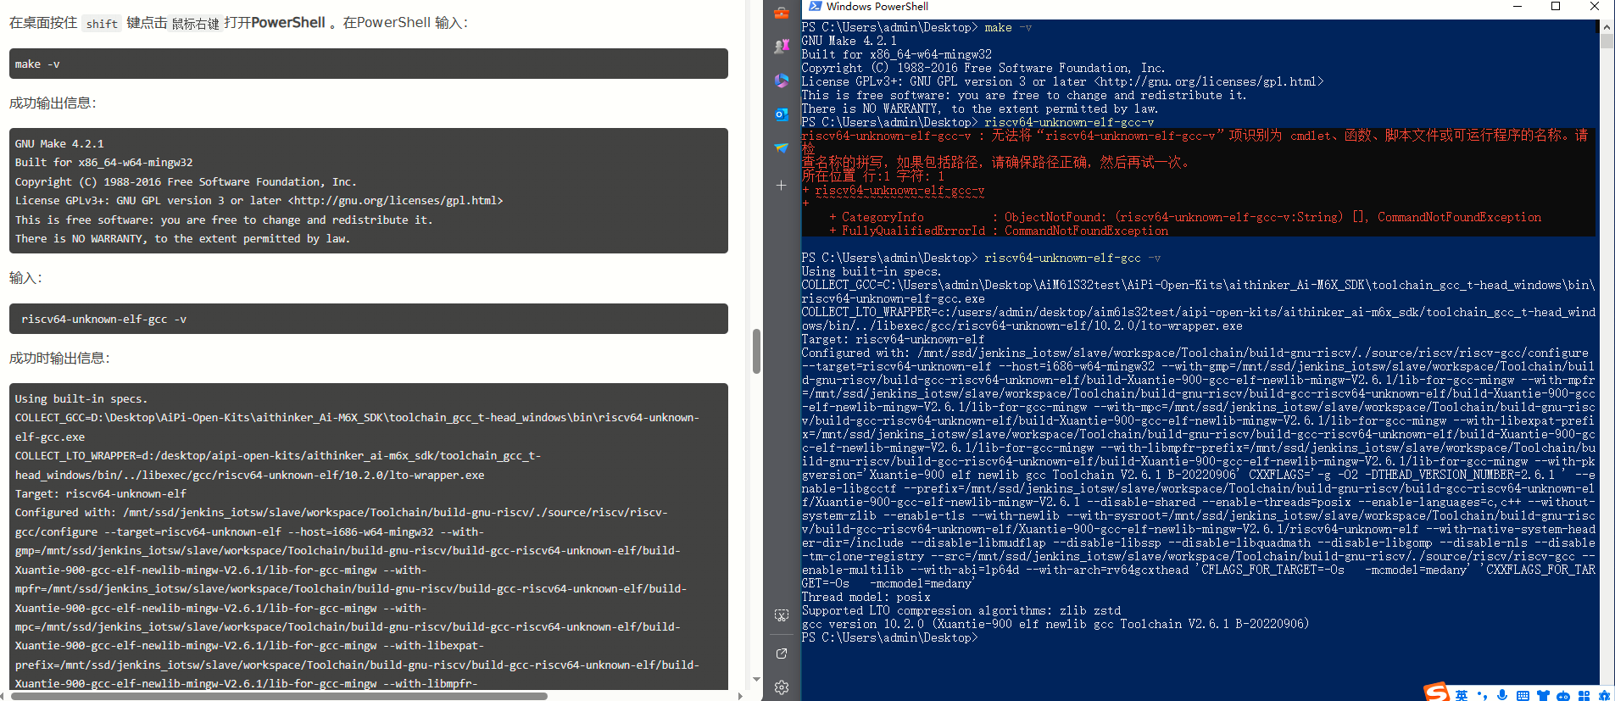Click the document vertical scrollbar thumb
This screenshot has width=1615, height=701.
[x=756, y=351]
